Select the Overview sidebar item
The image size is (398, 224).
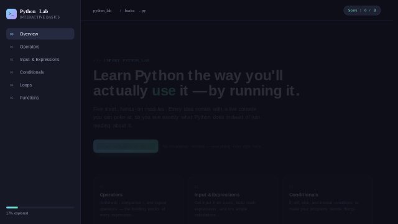(40, 34)
